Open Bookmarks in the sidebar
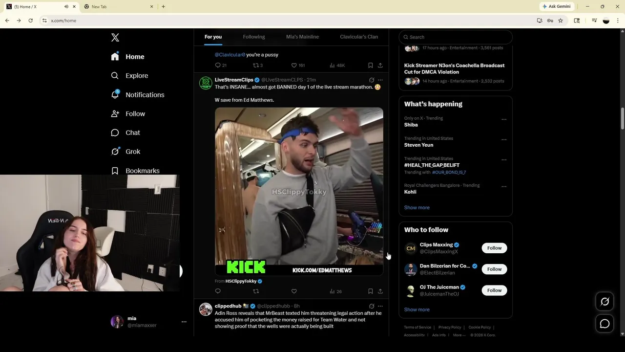 [x=136, y=171]
